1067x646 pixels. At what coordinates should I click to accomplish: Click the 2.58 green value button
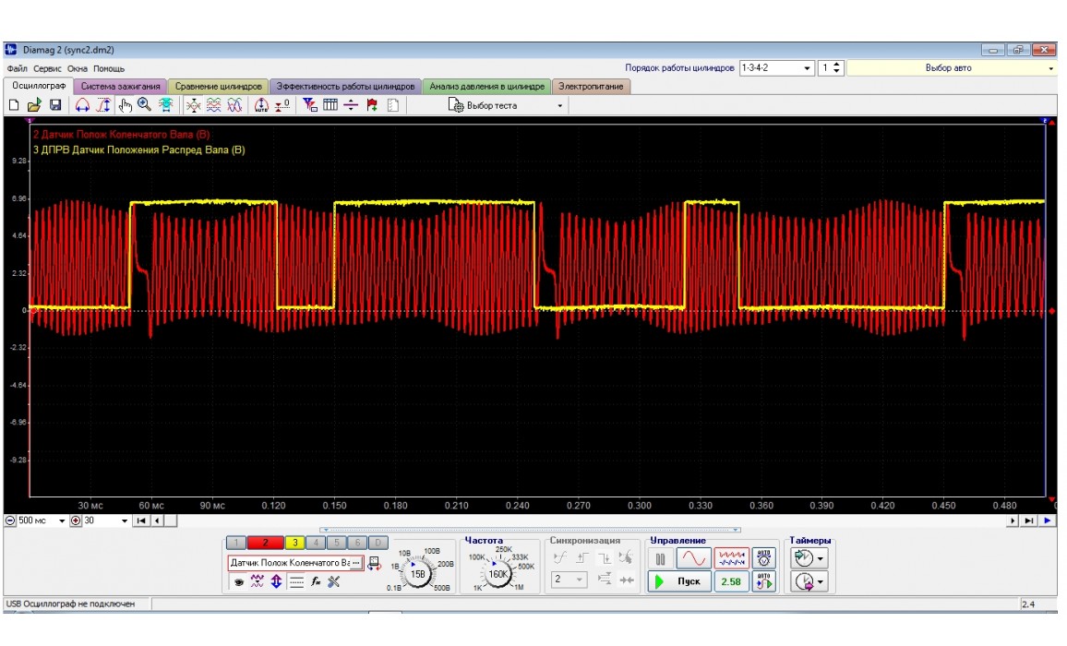click(x=730, y=581)
